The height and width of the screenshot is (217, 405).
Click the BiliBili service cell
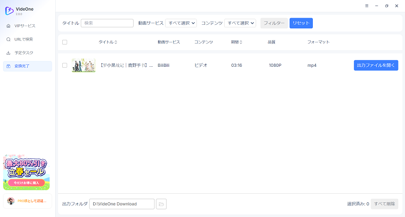(164, 65)
